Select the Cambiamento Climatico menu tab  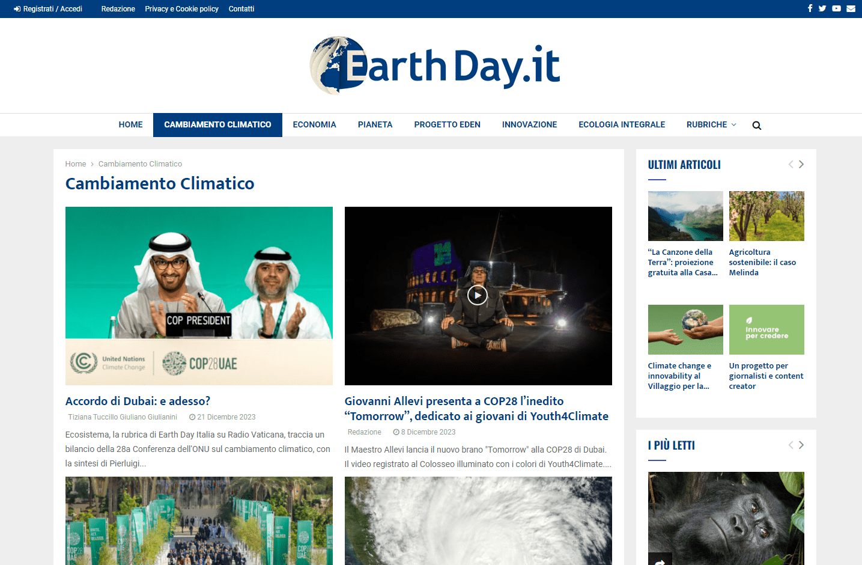tap(217, 124)
